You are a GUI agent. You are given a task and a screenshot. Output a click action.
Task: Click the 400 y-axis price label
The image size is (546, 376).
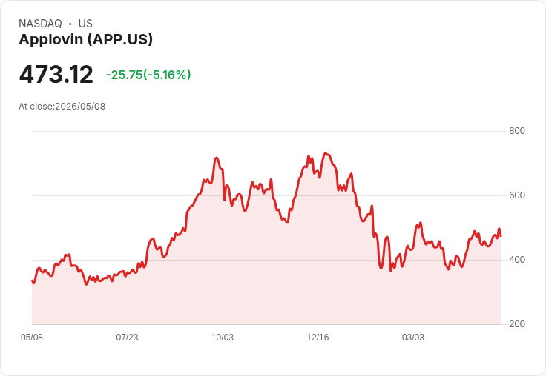[517, 260]
